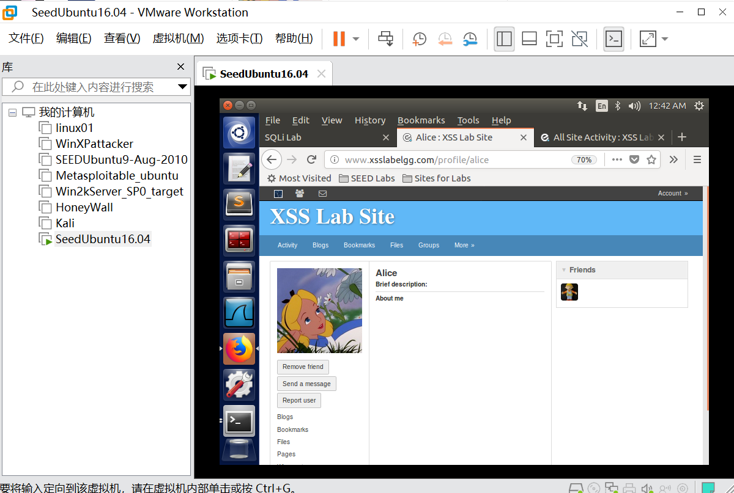Viewport: 734px width, 493px height.
Task: Open the Firefox hamburger menu
Action: 697,159
